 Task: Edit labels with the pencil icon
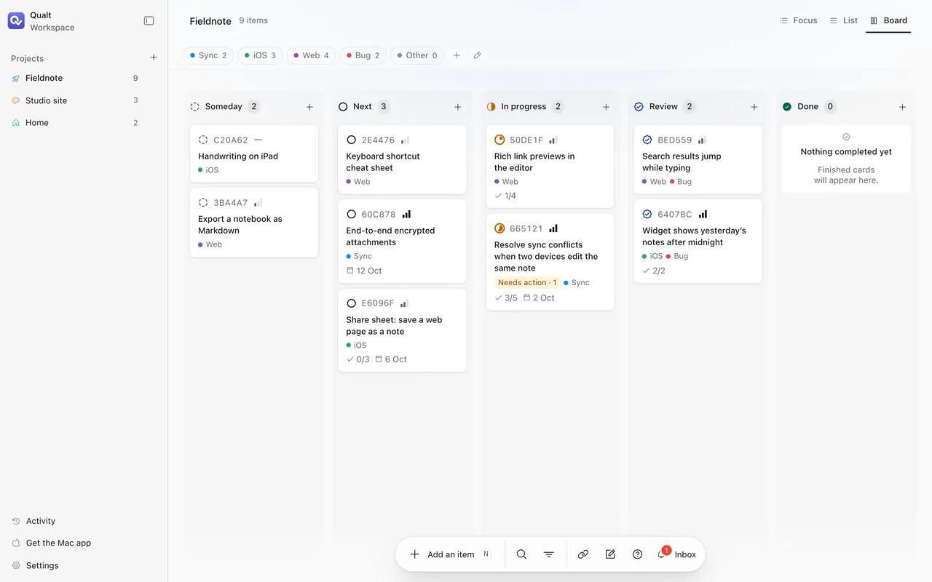[x=477, y=55]
